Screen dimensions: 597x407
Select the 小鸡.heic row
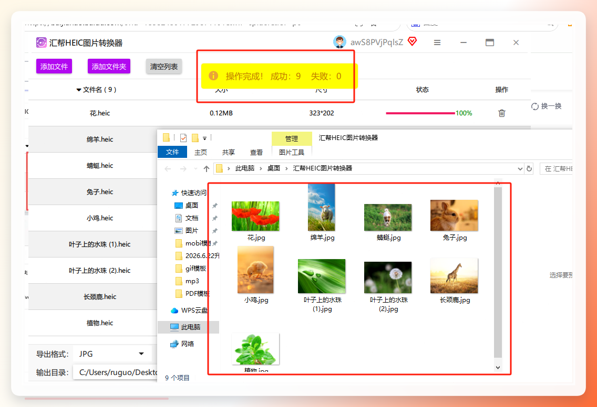tap(93, 218)
